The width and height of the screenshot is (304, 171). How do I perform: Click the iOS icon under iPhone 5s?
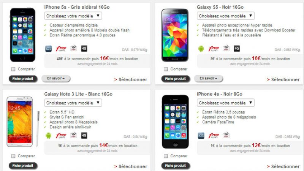pyautogui.click(x=48, y=49)
